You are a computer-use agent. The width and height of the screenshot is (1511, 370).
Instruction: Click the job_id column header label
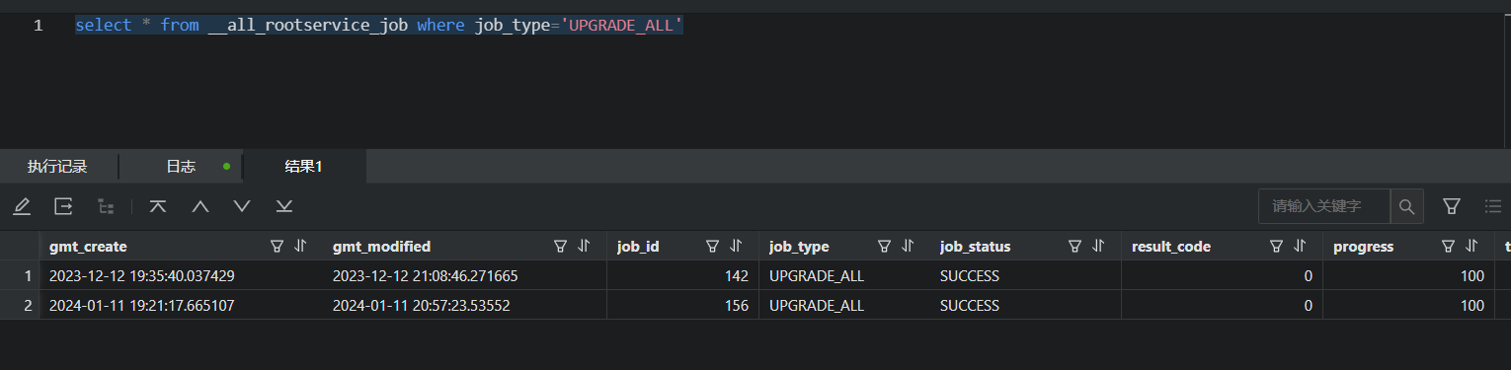638,247
